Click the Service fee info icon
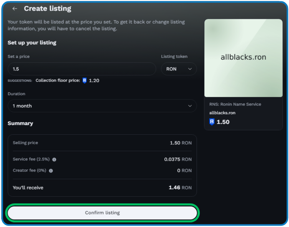This screenshot has height=227, width=289. click(x=54, y=159)
